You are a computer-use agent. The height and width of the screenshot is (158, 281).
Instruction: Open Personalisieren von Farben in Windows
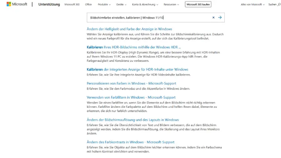point(132,83)
